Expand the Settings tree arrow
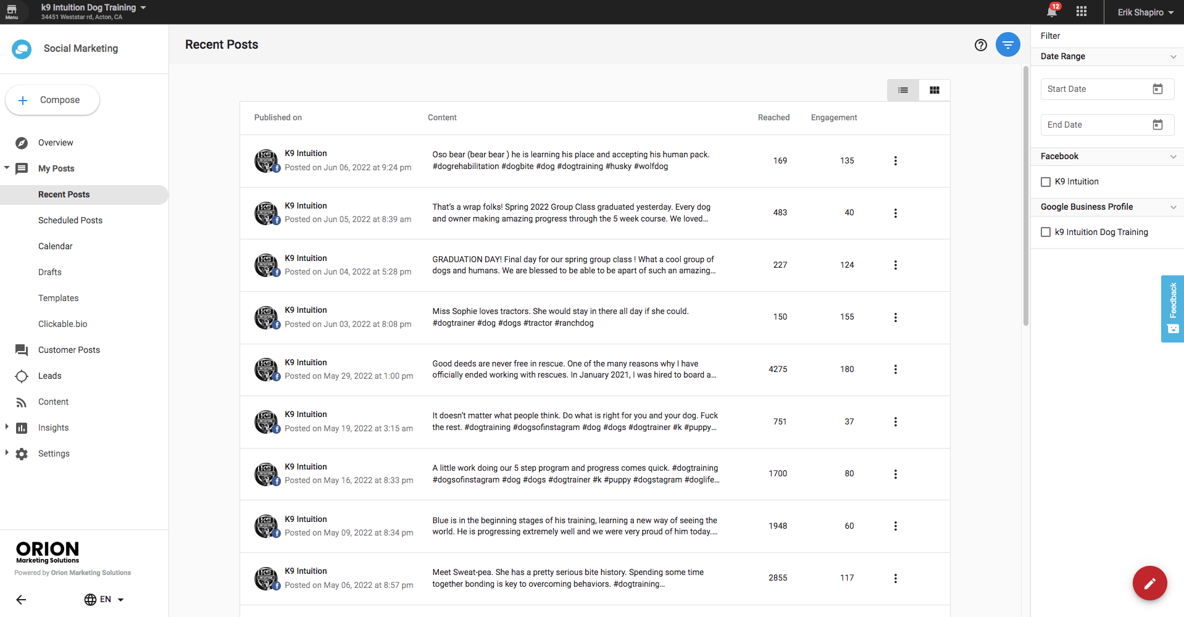The height and width of the screenshot is (617, 1184). click(x=7, y=453)
